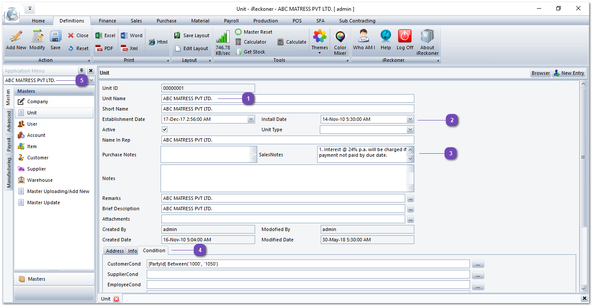The width and height of the screenshot is (593, 307).
Task: Switch to the Finance ribbon tab
Action: pos(107,21)
